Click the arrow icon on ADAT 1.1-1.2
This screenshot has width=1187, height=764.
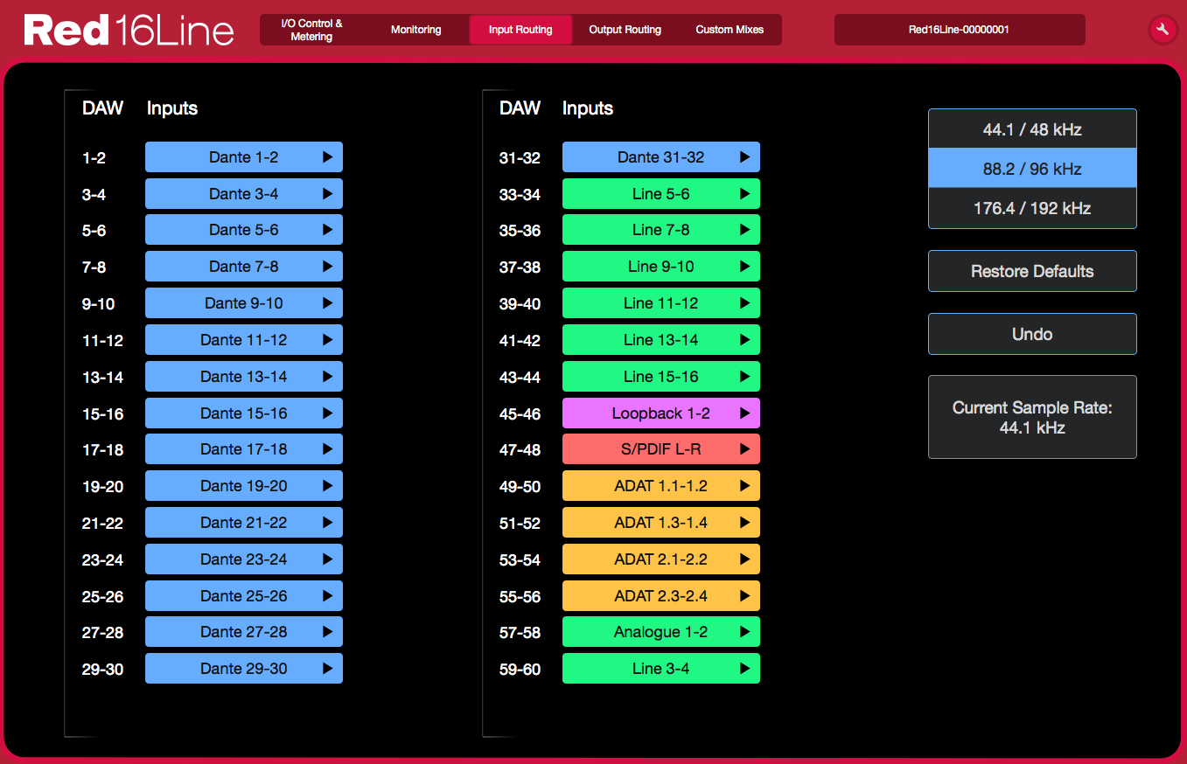pos(744,486)
